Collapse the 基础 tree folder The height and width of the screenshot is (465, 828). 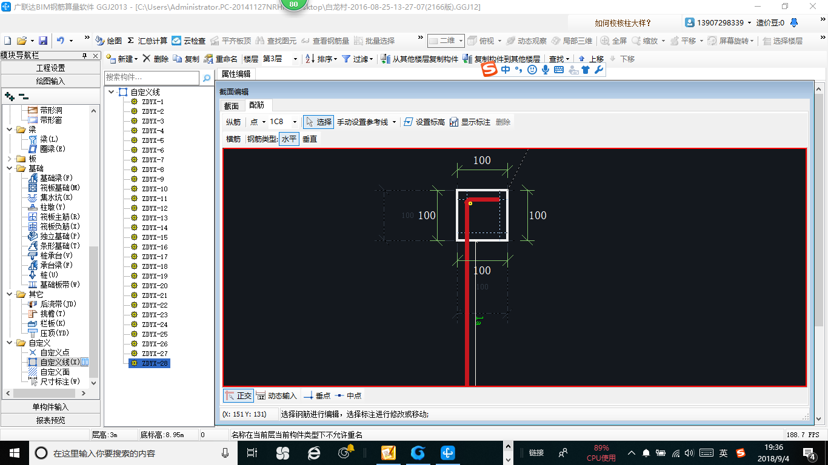[10, 168]
